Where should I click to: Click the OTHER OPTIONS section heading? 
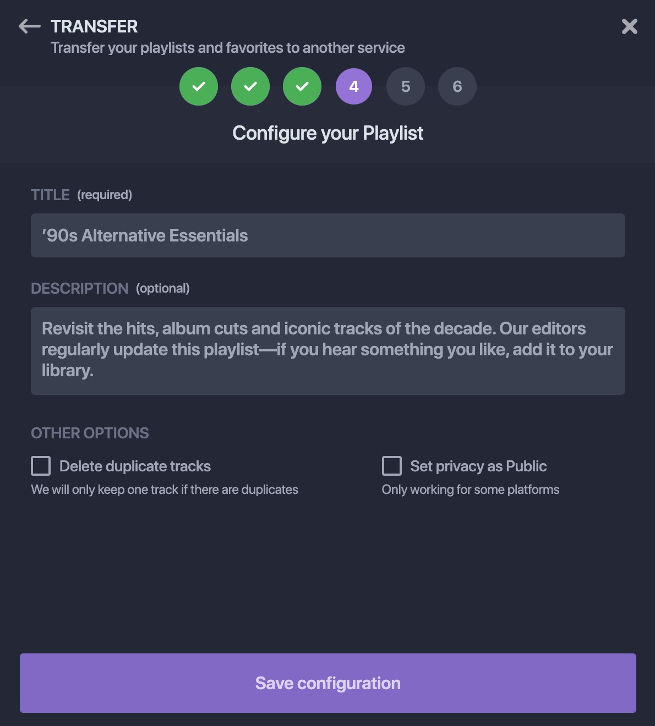pos(90,433)
